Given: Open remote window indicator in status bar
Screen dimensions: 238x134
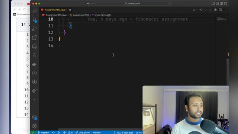Looking at the screenshot, I should (x=33, y=133).
